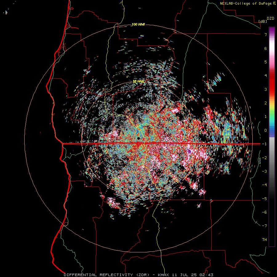Screen dimensions: 277x277
Task: Click the 02:43 timestamp
Action: (206, 275)
